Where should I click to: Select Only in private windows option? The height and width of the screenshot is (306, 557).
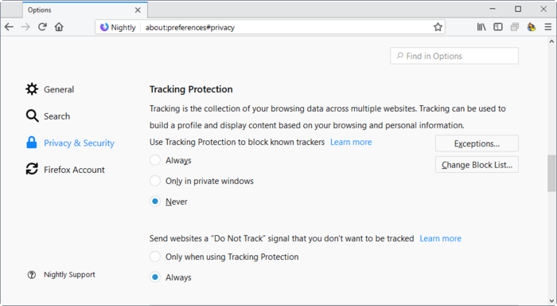[155, 181]
